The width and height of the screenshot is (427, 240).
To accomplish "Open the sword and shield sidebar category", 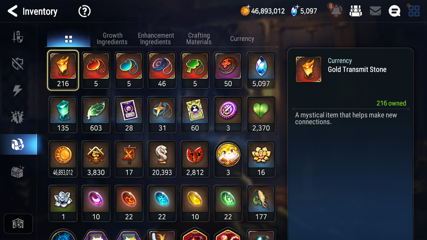I will pyautogui.click(x=18, y=37).
